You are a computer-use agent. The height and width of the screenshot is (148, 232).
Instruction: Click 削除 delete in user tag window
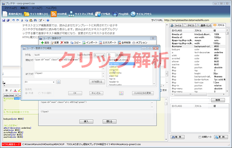click(x=65, y=43)
